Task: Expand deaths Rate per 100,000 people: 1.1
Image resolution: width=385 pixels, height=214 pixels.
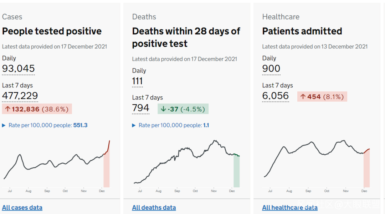Action: click(x=170, y=125)
